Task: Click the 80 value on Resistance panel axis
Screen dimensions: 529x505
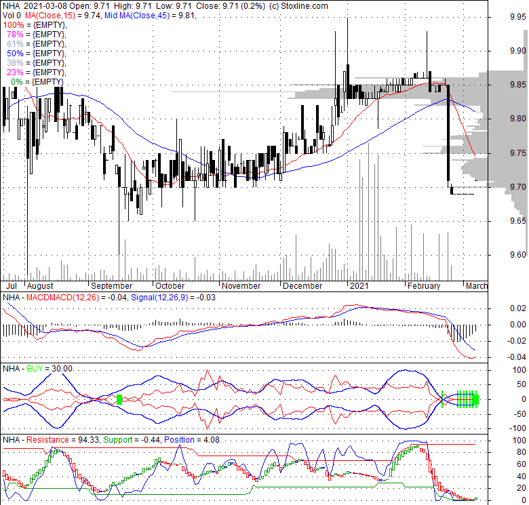Action: (x=522, y=452)
